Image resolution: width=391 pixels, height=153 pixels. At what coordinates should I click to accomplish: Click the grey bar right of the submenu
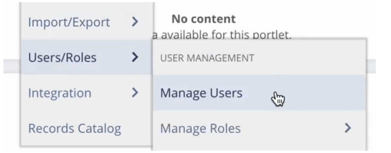coord(371,66)
